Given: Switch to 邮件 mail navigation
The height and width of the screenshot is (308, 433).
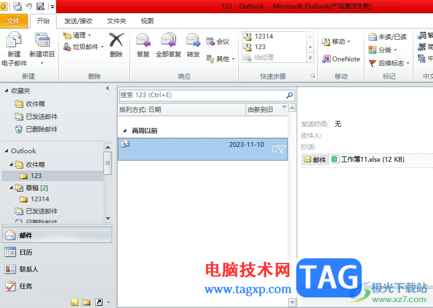Looking at the screenshot, I should pos(57,235).
